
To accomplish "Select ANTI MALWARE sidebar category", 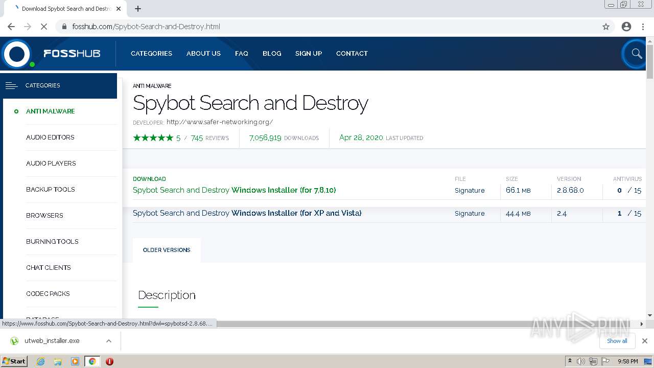I will [51, 111].
